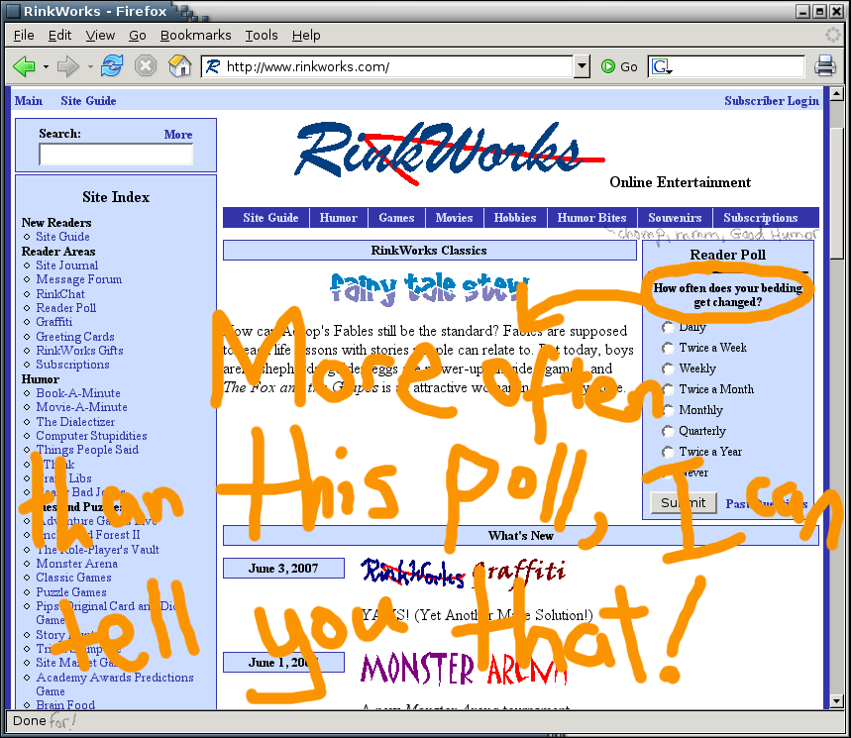851x738 pixels.
Task: Open the Monster Arena sidebar link
Action: pyautogui.click(x=76, y=564)
